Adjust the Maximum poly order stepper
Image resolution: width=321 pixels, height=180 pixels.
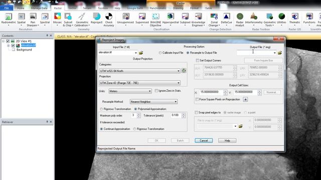139,115
